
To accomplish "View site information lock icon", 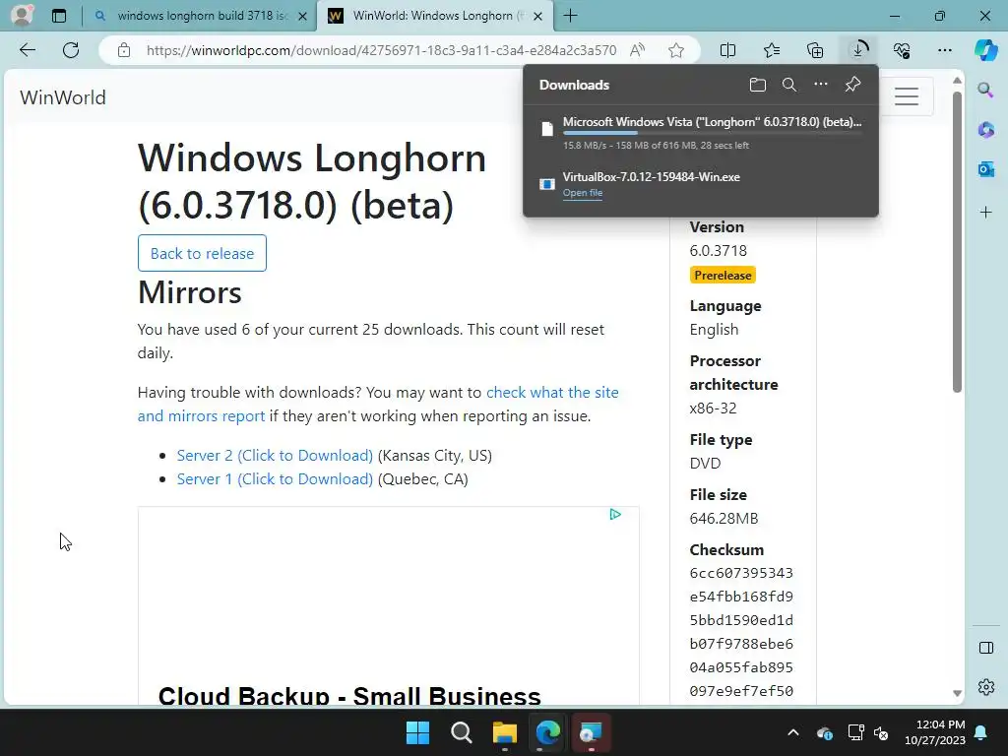I will tap(124, 50).
